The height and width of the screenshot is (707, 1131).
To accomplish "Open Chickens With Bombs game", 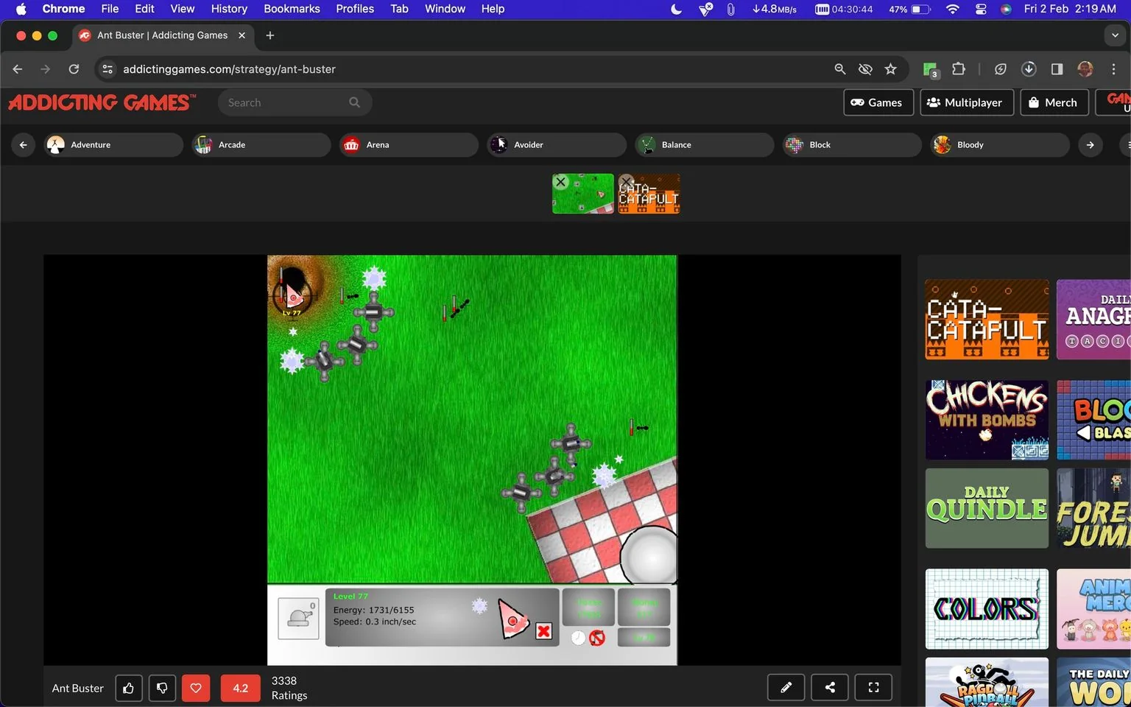I will pyautogui.click(x=987, y=420).
